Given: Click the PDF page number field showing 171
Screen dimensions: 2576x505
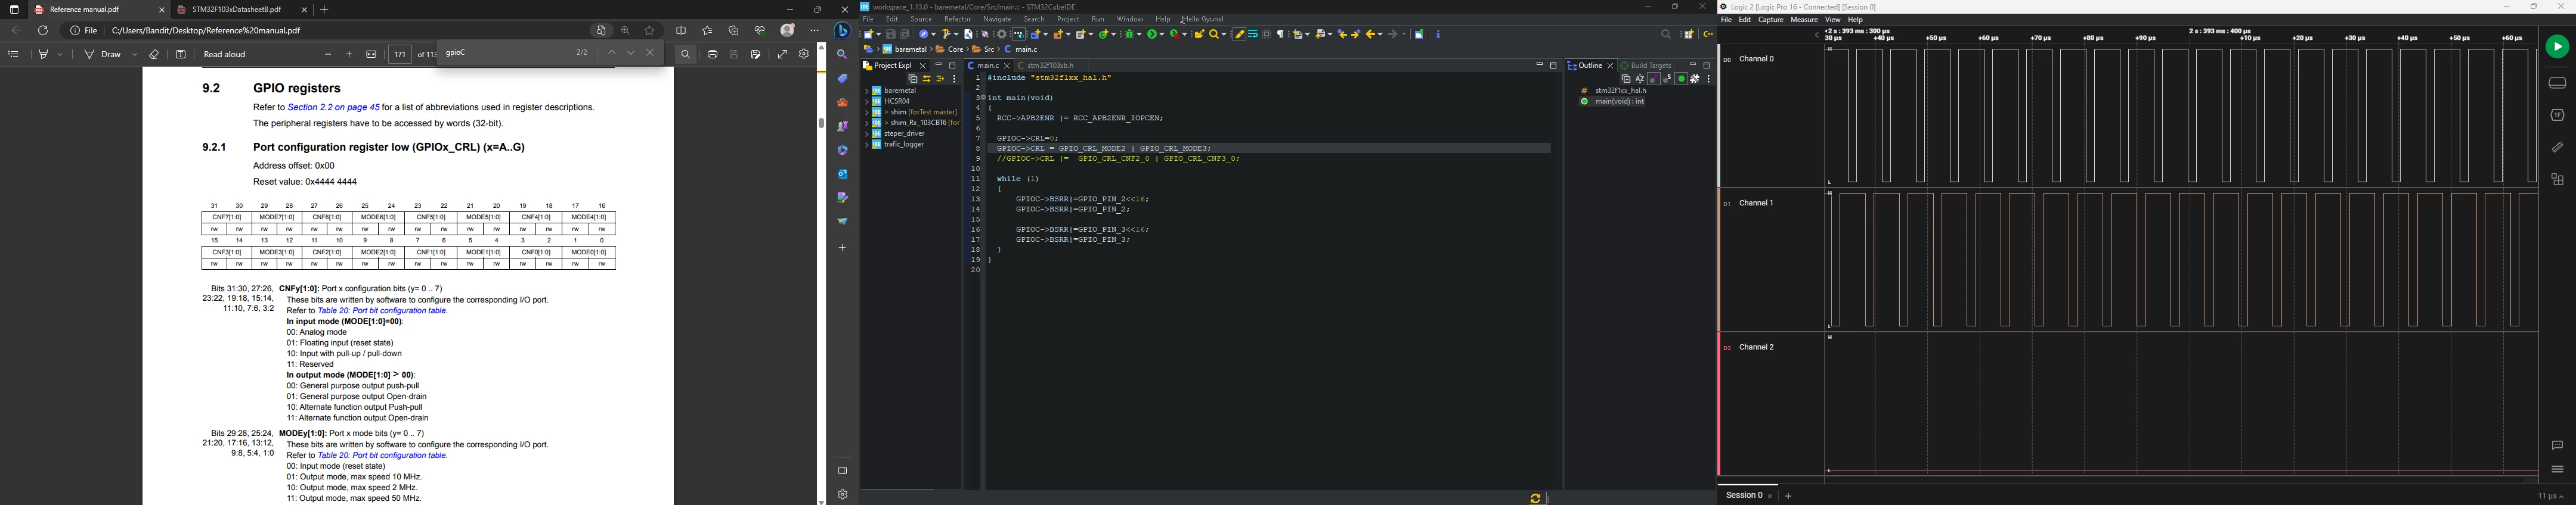Looking at the screenshot, I should coord(399,55).
